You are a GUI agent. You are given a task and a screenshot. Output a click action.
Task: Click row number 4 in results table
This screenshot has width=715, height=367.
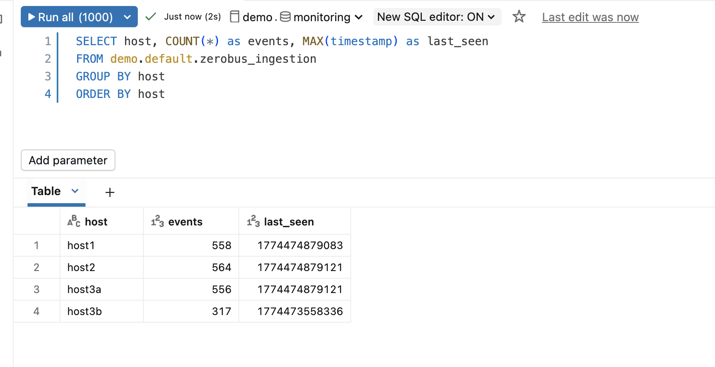click(x=36, y=311)
